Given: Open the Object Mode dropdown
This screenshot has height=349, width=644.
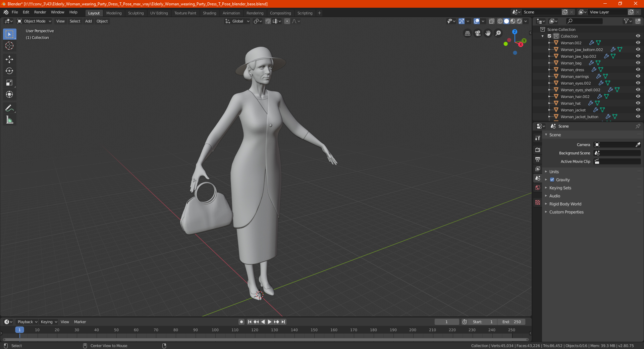Looking at the screenshot, I should (x=34, y=21).
